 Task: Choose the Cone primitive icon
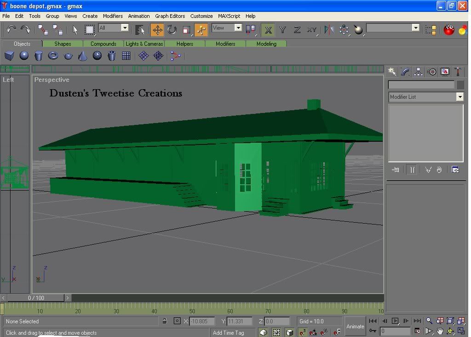[83, 56]
